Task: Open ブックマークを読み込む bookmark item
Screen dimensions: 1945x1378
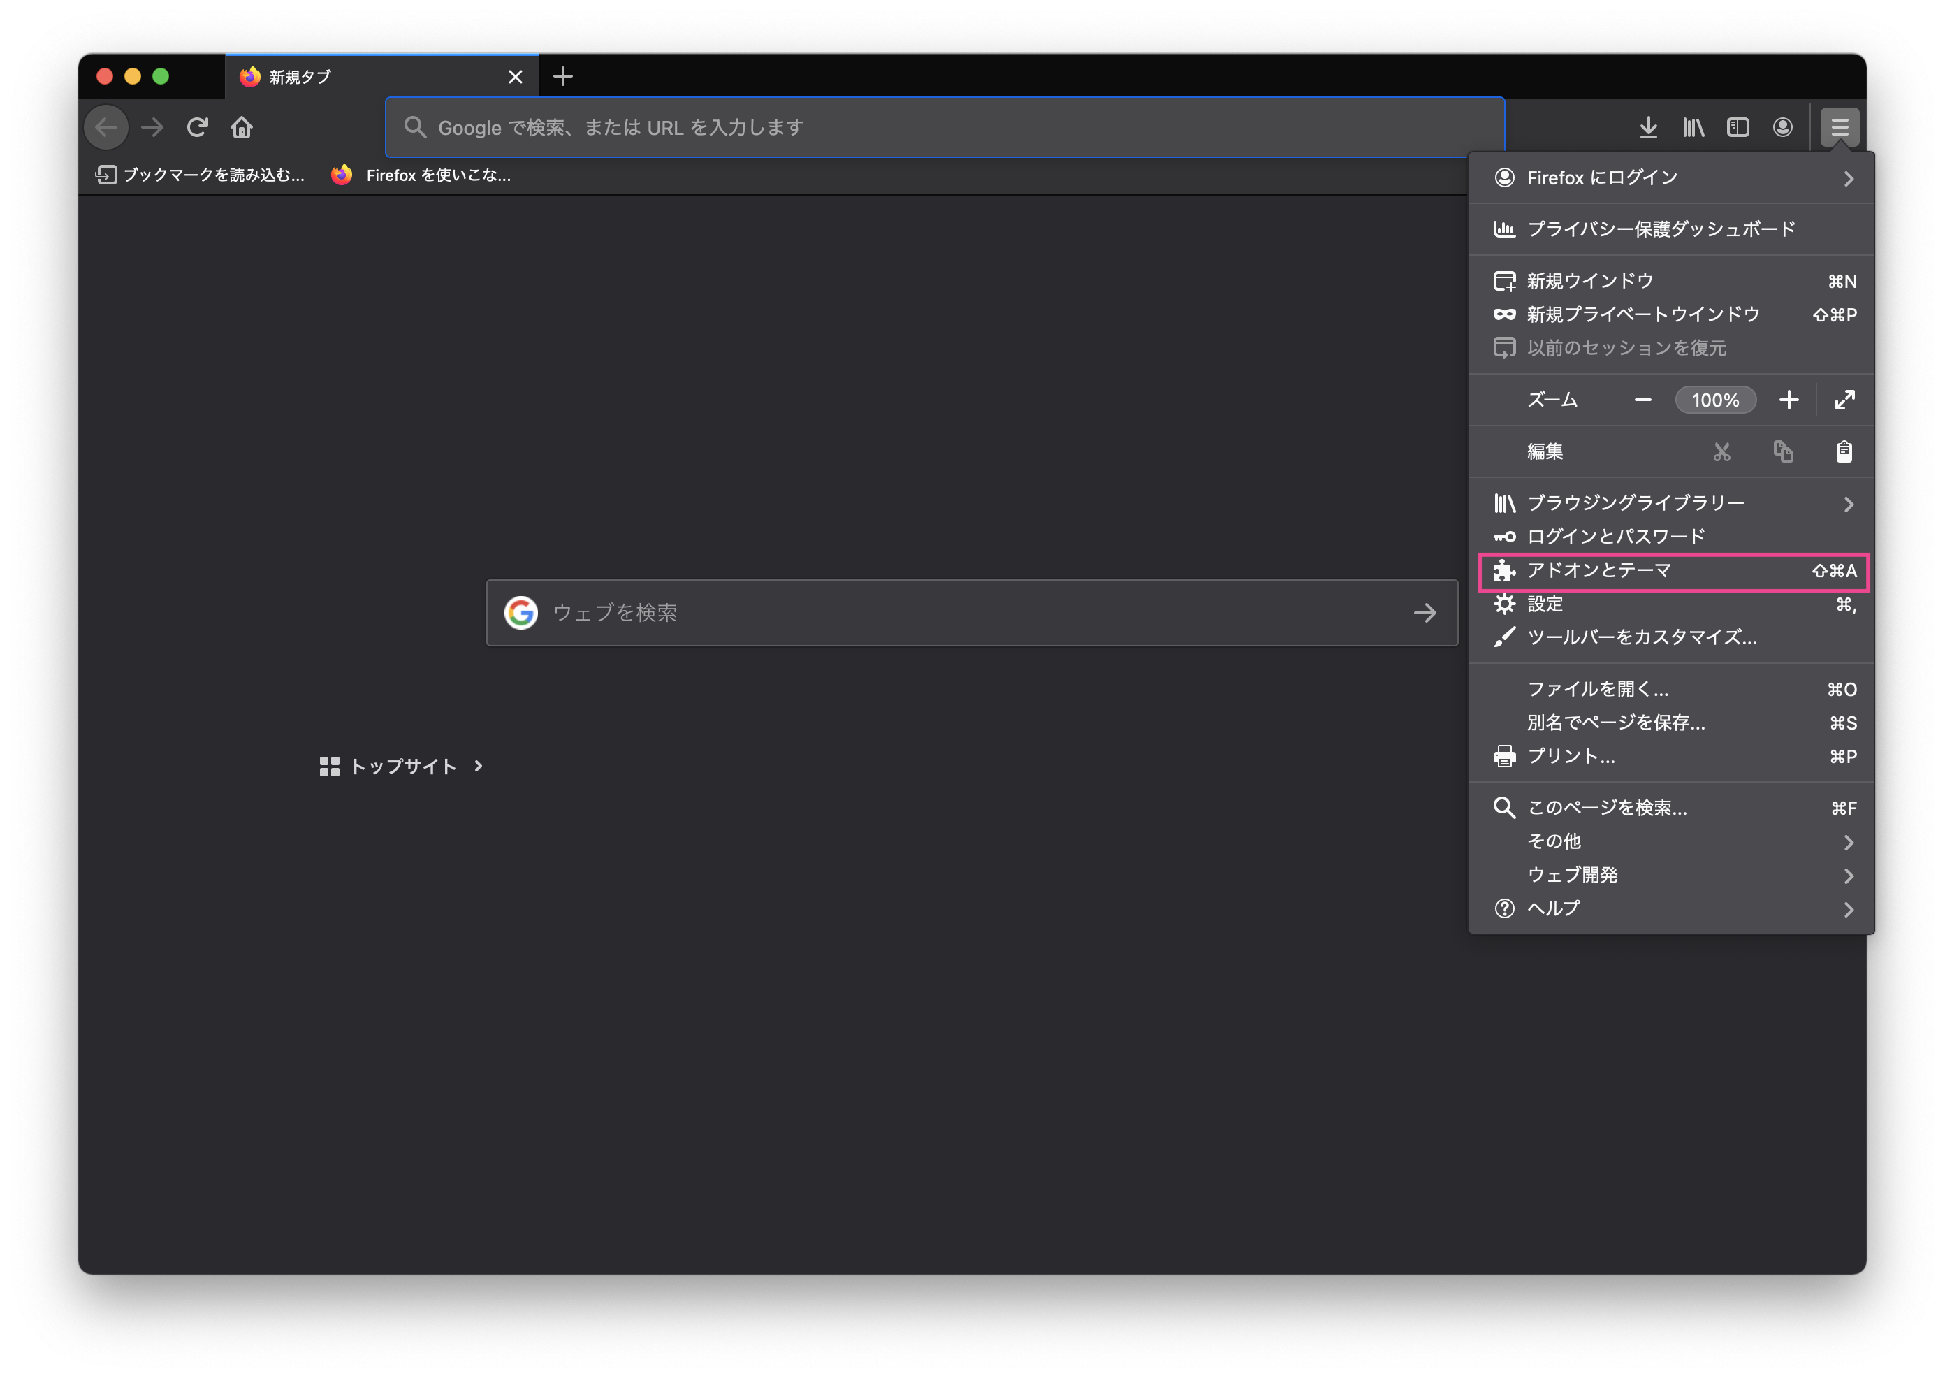Action: 201,175
